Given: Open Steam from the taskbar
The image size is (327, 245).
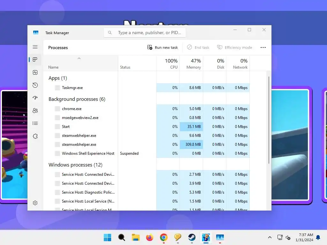Looking at the screenshot, I should click(x=192, y=237).
